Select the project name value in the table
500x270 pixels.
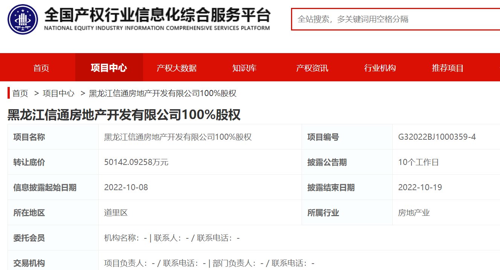click(178, 137)
